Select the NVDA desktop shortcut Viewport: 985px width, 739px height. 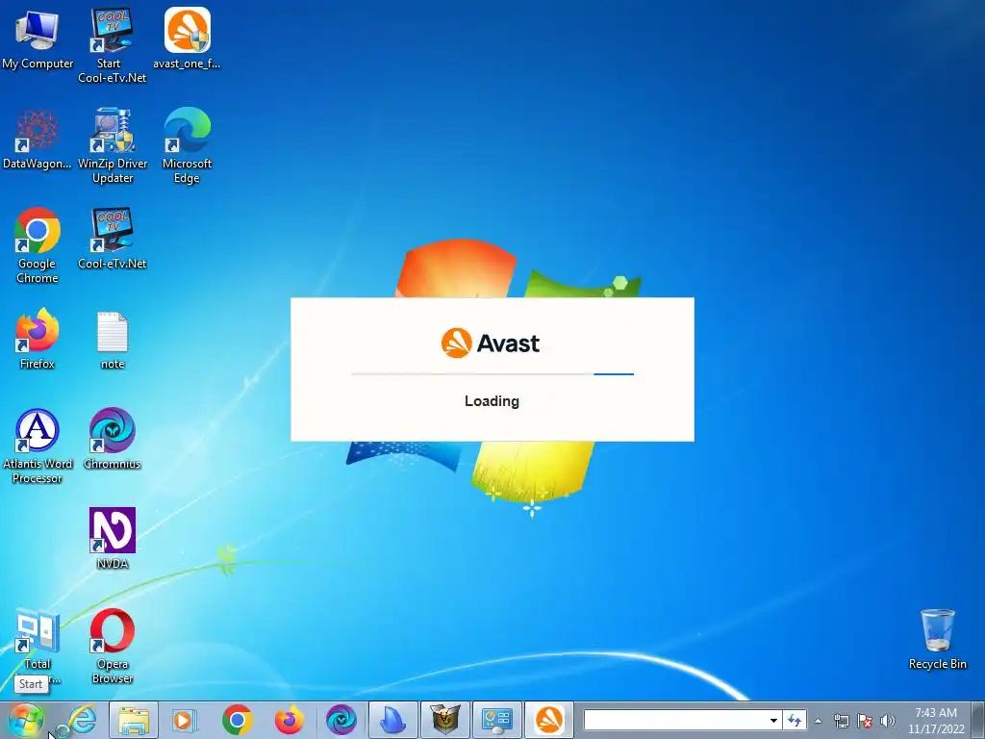(x=113, y=539)
